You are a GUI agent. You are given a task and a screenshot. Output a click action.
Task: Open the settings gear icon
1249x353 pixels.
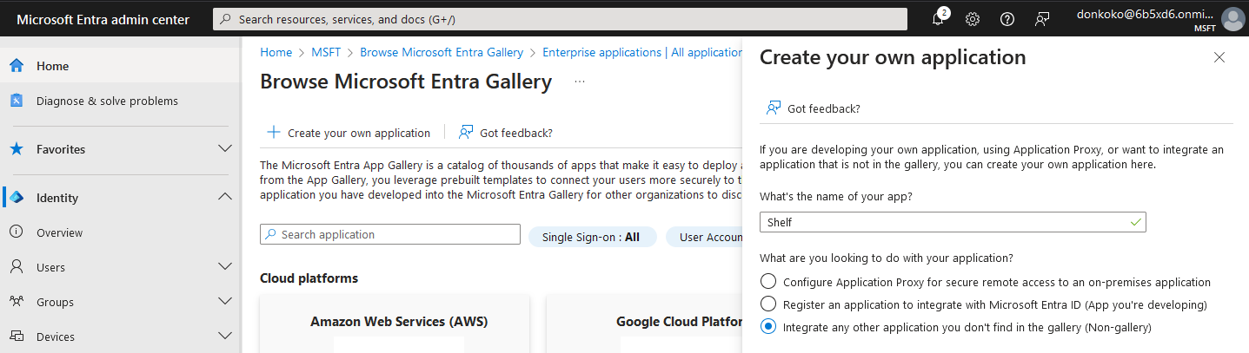point(973,19)
